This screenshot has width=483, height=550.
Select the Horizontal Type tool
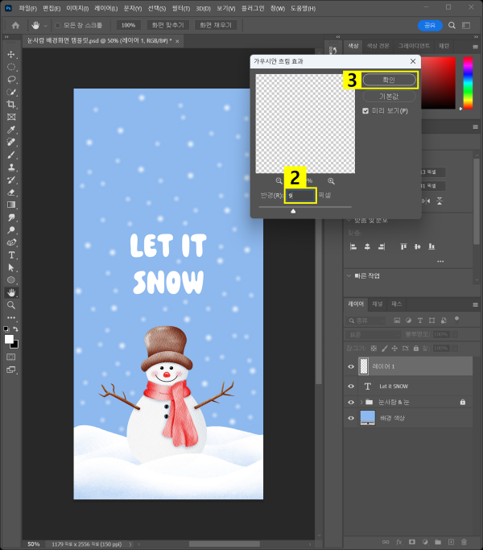[11, 255]
